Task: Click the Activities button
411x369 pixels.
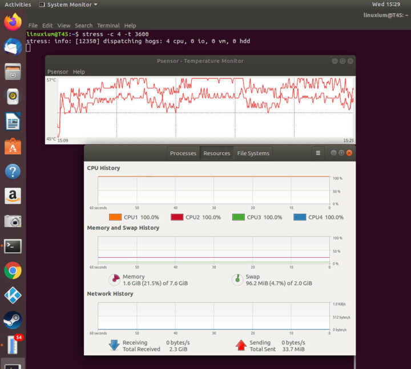Action: point(18,5)
